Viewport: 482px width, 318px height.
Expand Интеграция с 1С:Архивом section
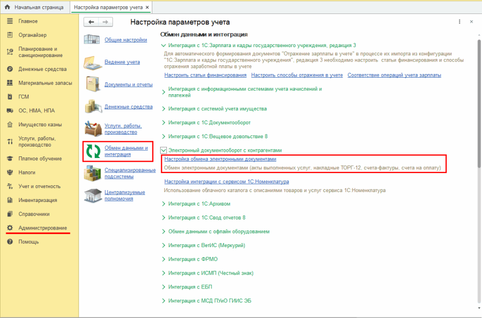(164, 204)
